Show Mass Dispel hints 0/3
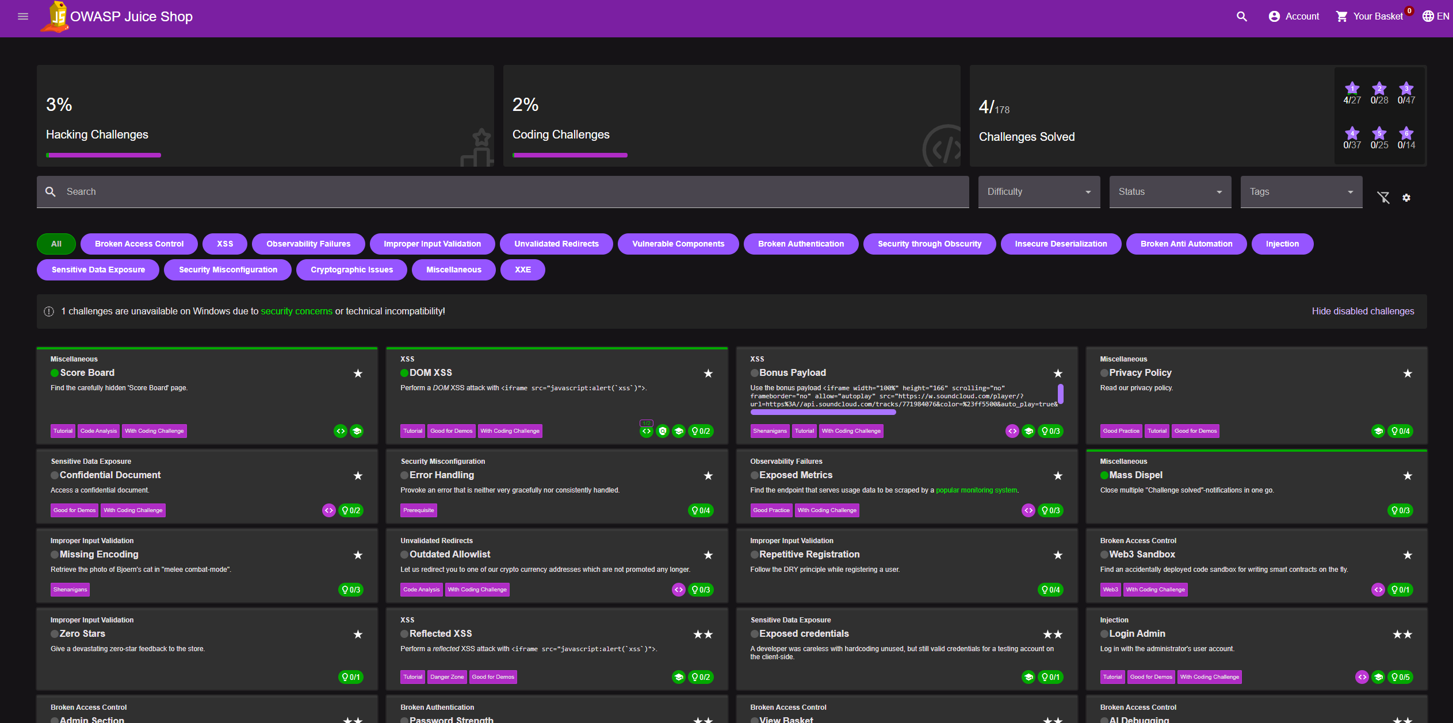The height and width of the screenshot is (723, 1453). tap(1400, 510)
